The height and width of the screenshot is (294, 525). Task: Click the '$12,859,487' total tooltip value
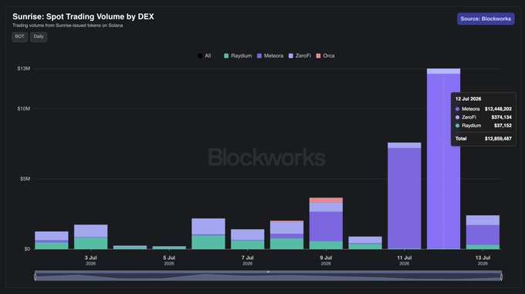498,138
